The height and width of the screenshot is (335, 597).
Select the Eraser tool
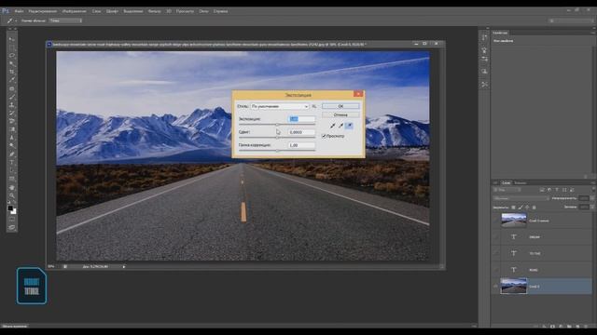pos(12,121)
